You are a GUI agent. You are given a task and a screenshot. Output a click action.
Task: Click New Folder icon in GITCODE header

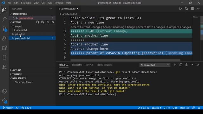[43, 22]
